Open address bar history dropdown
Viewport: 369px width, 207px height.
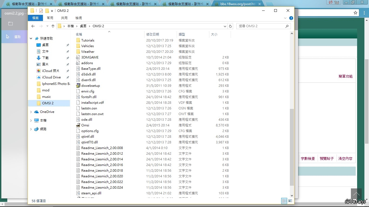tap(225, 26)
